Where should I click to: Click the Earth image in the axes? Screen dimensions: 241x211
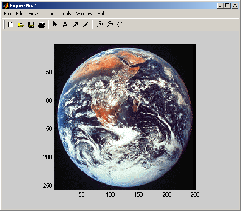[x=125, y=117]
